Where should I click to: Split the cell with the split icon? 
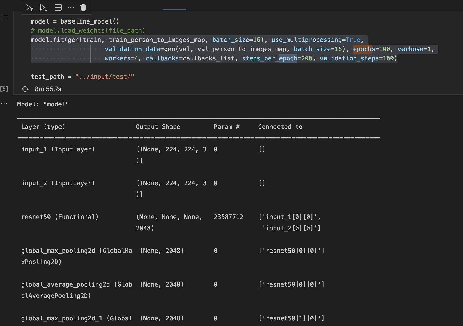pos(58,8)
